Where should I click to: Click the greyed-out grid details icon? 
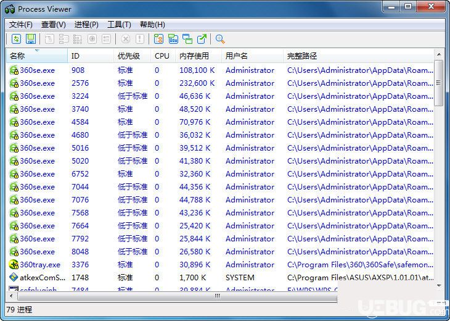(x=78, y=39)
